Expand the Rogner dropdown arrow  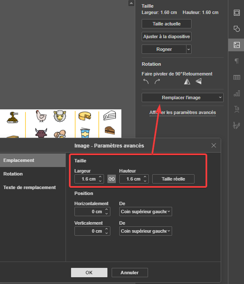point(189,49)
